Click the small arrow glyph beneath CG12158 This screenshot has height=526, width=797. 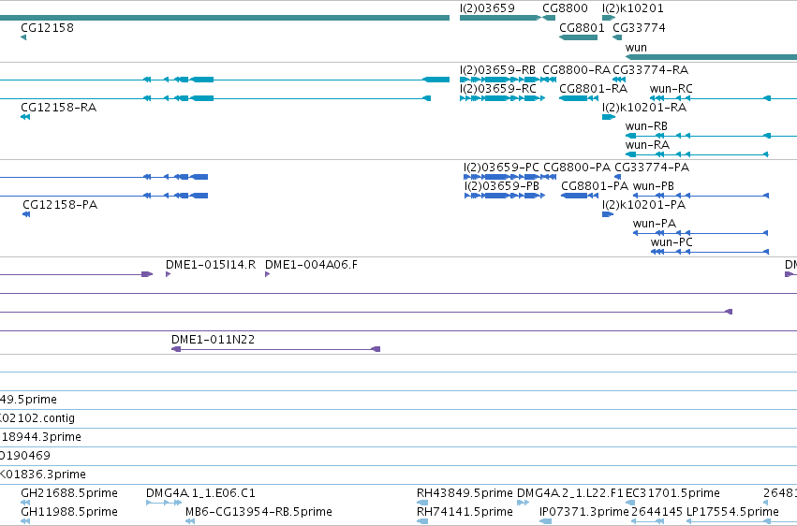pos(23,37)
